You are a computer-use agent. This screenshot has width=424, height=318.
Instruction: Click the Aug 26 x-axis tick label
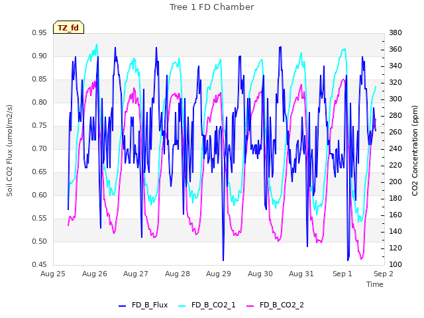click(95, 274)
